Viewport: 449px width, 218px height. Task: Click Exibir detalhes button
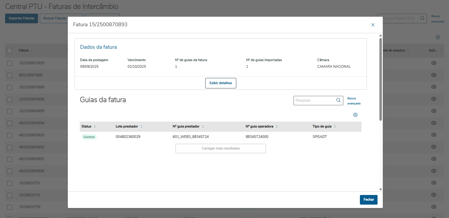coord(220,83)
